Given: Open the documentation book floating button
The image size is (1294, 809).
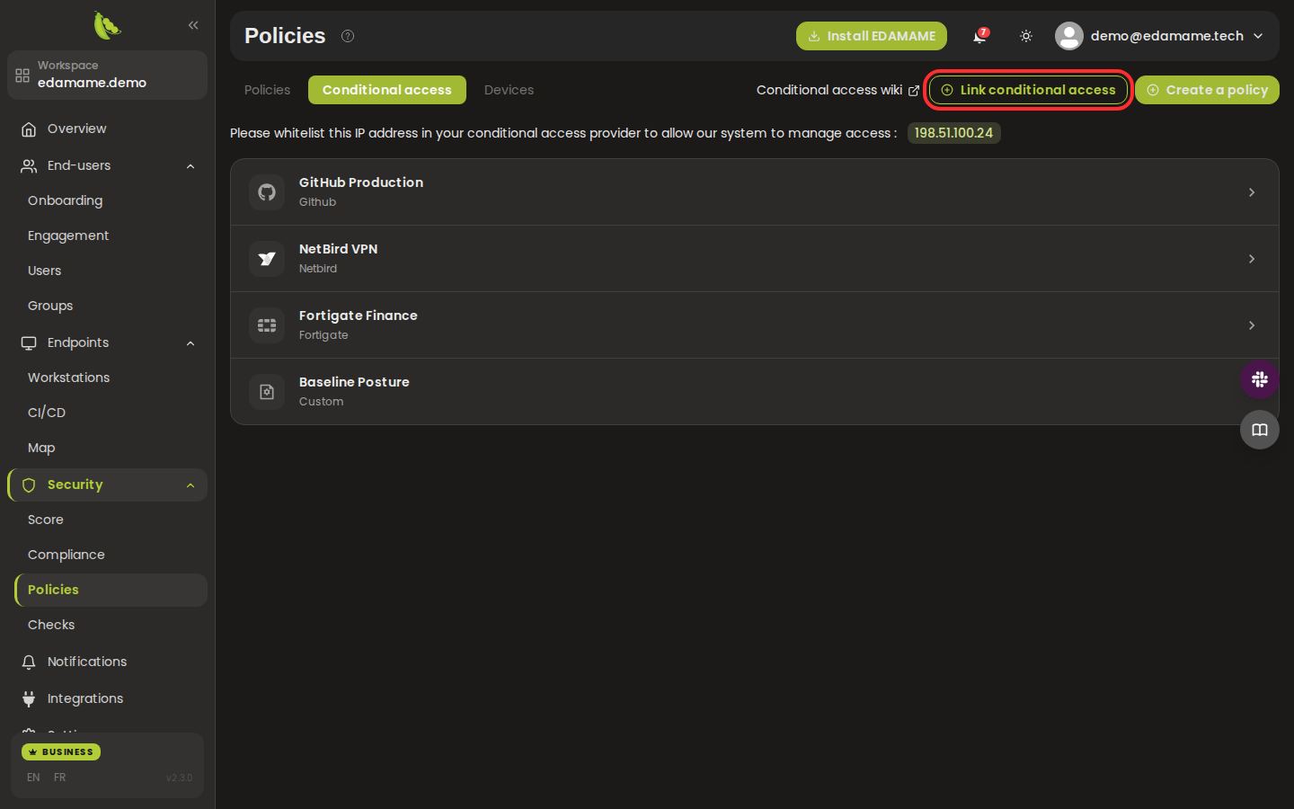Looking at the screenshot, I should (1260, 430).
